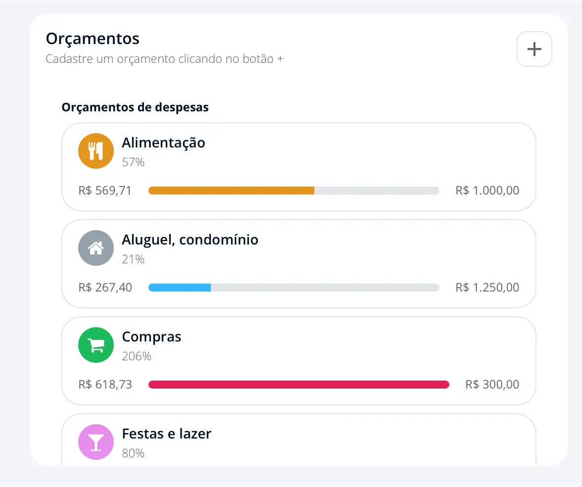Click the Orçamentos heading
This screenshot has height=487, width=582.
tap(92, 38)
